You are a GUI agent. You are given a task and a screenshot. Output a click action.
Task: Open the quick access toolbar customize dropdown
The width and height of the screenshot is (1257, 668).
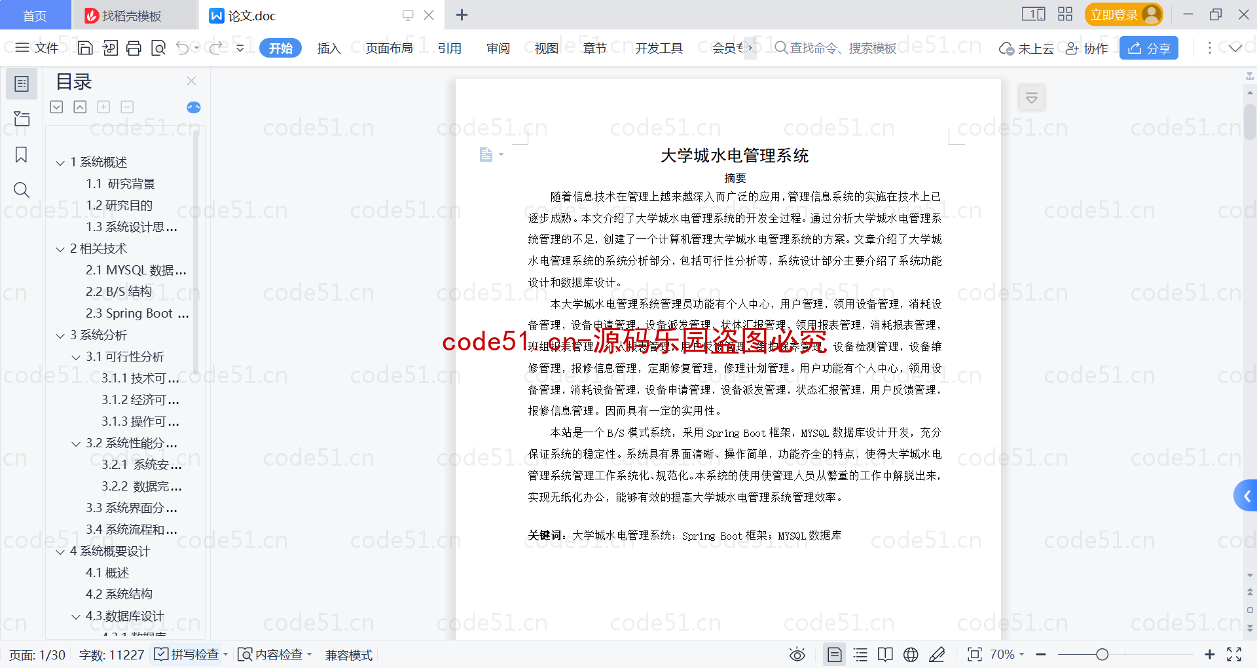[x=240, y=48]
